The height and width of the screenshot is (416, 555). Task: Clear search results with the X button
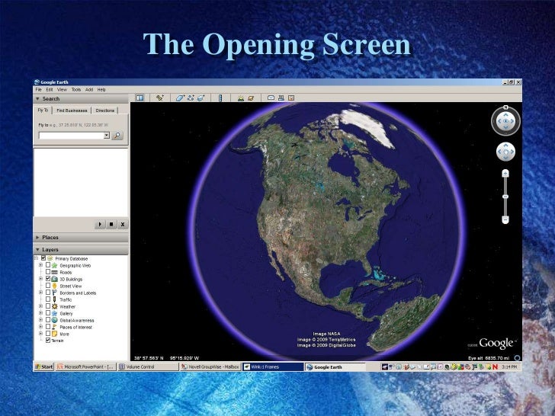point(123,224)
